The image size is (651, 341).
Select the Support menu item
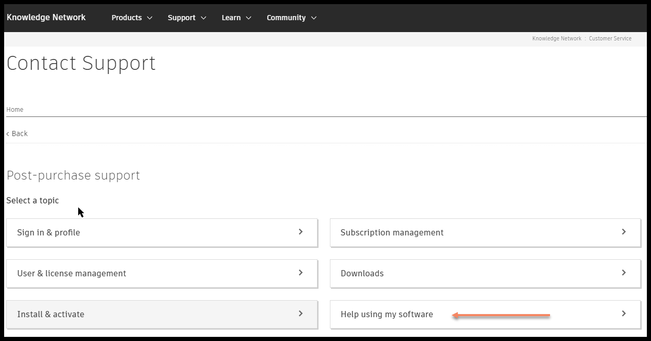tap(182, 17)
